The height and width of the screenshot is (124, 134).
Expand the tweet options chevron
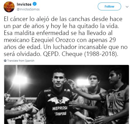[x=127, y=7]
